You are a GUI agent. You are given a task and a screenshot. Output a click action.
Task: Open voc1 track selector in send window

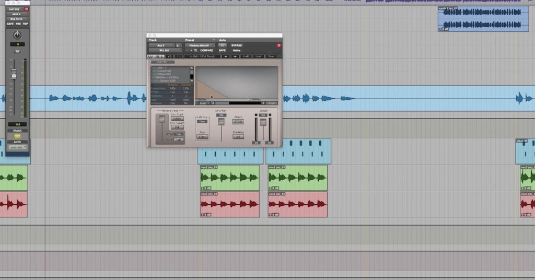(x=15, y=9)
